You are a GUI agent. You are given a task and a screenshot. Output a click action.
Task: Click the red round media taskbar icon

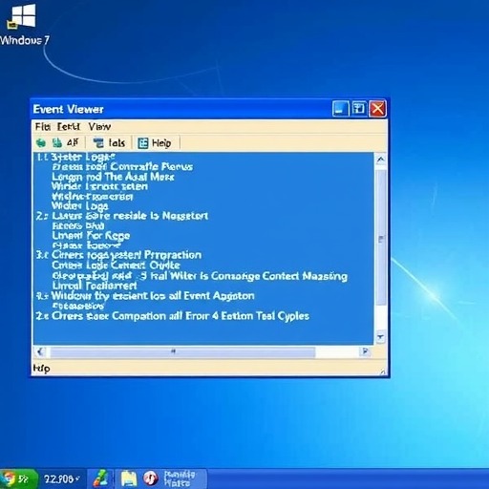(151, 478)
